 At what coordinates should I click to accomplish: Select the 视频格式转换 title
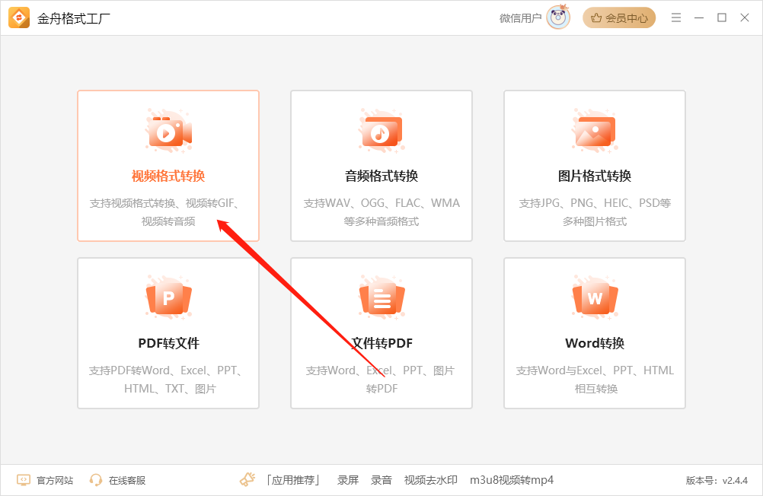click(x=168, y=176)
